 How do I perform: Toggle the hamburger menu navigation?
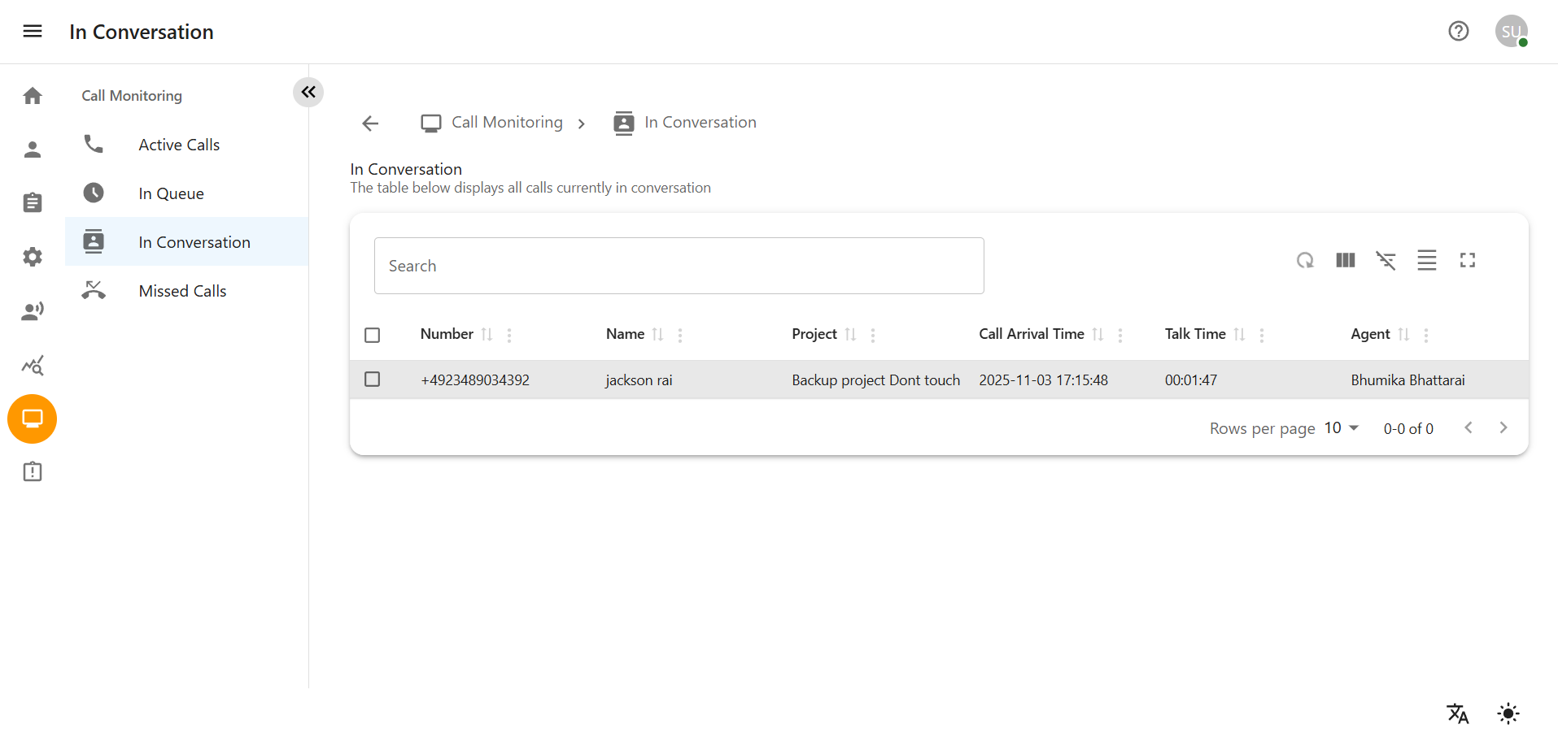pos(33,31)
